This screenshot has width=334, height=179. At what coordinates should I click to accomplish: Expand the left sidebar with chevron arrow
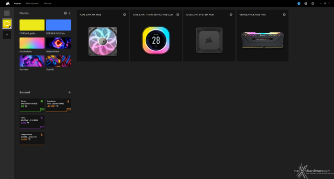pyautogui.click(x=7, y=13)
